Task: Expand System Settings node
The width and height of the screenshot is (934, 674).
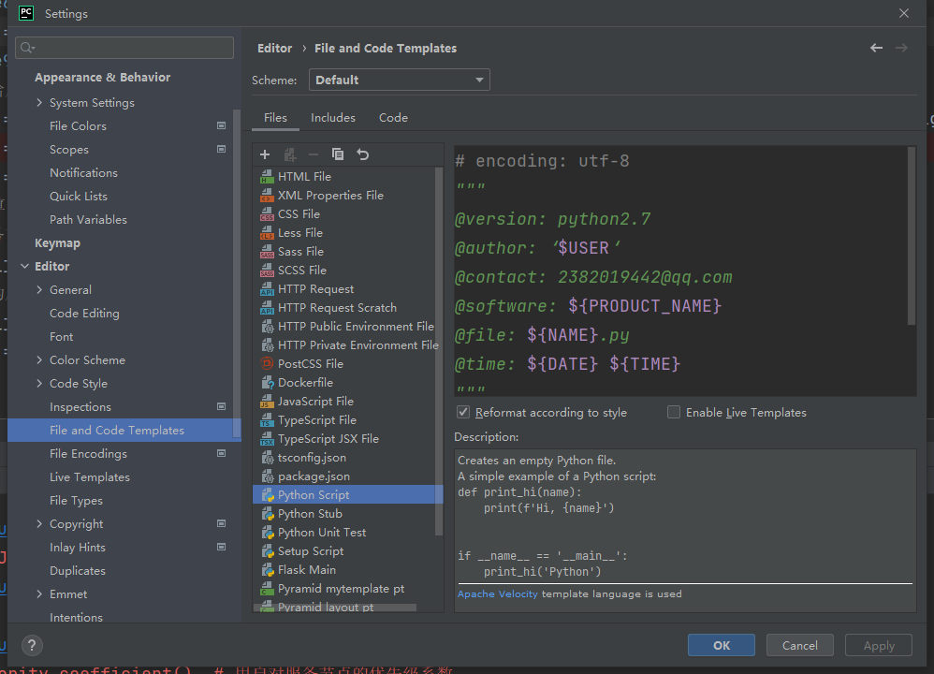Action: point(39,102)
